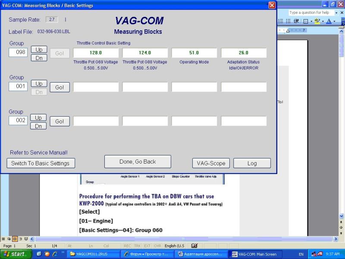
Task: Switch to VAG-COM: Main Screen taskbar item
Action: coord(254,254)
